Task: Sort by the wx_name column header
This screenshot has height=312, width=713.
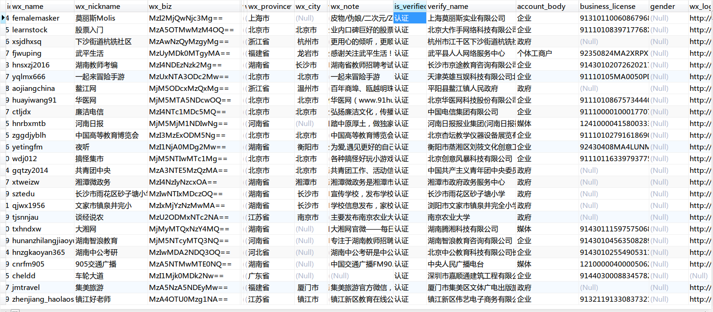Action: (x=42, y=6)
